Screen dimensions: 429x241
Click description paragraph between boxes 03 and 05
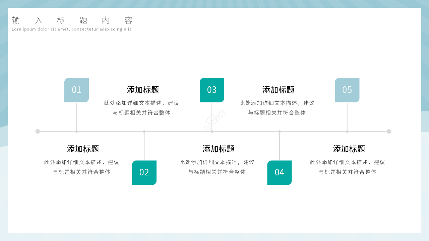coord(277,108)
